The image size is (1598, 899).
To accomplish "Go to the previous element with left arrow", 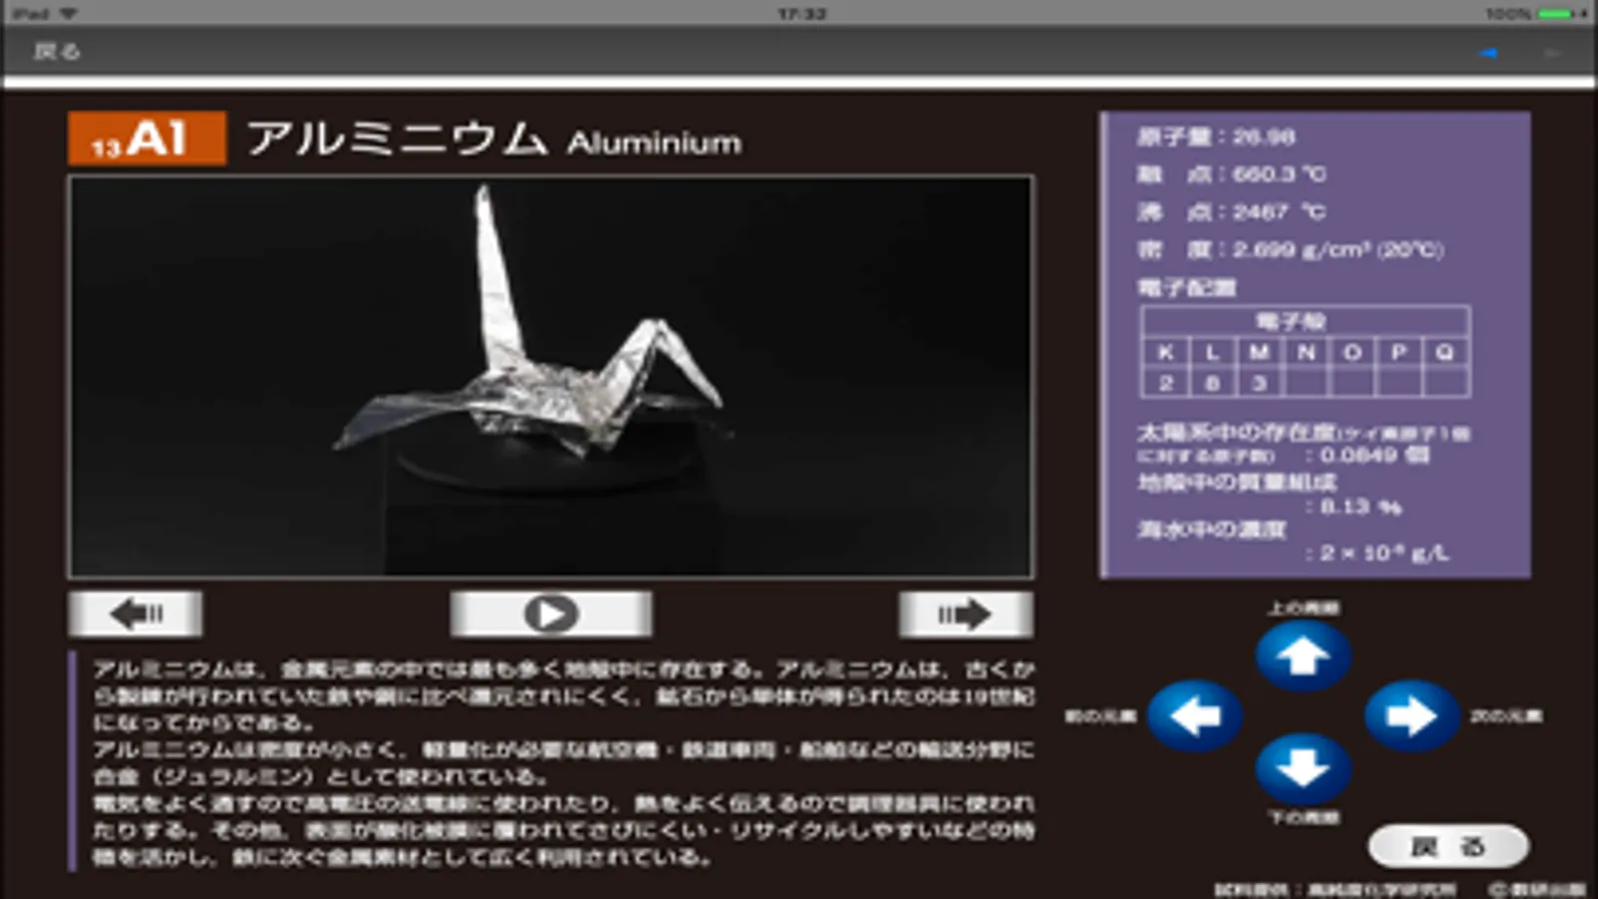I will coord(1195,715).
